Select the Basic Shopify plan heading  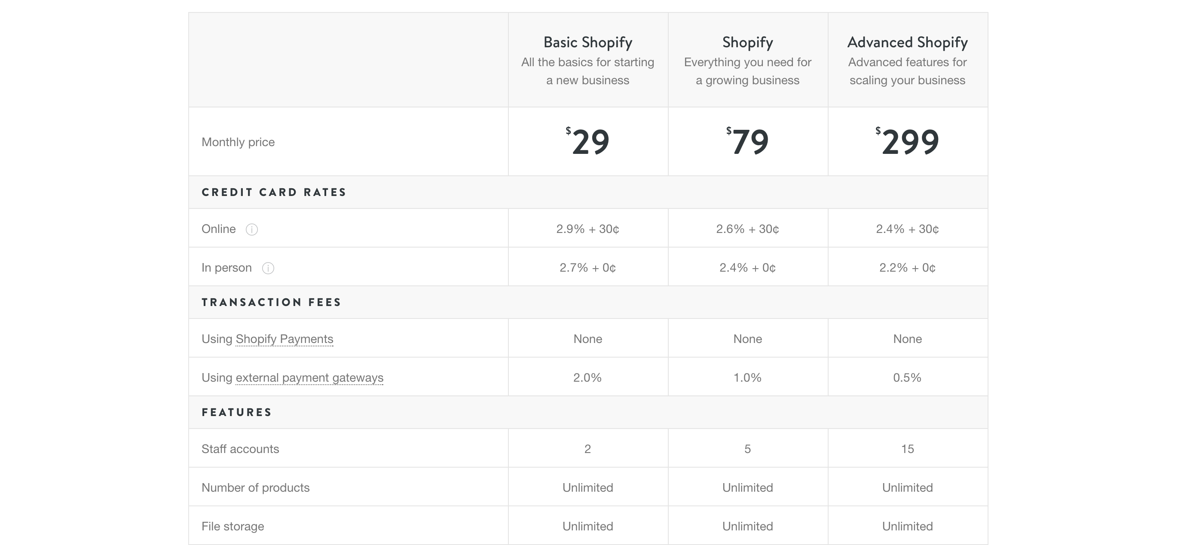(x=587, y=42)
